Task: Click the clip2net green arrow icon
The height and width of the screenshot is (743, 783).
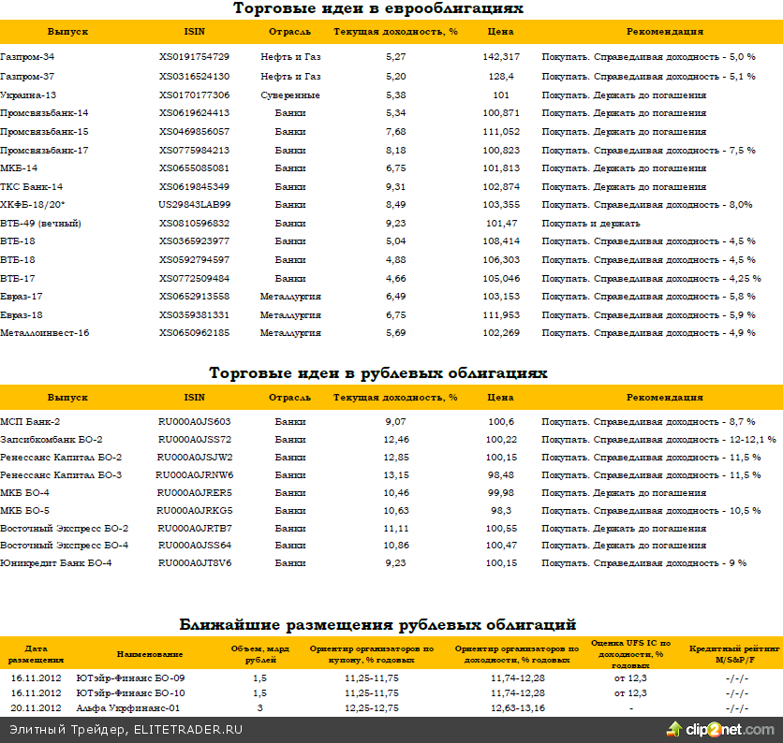Action: [x=674, y=729]
